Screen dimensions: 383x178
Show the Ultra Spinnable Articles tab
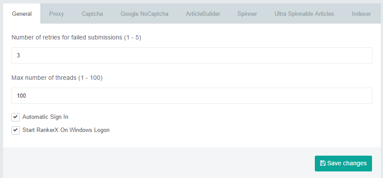pyautogui.click(x=304, y=14)
